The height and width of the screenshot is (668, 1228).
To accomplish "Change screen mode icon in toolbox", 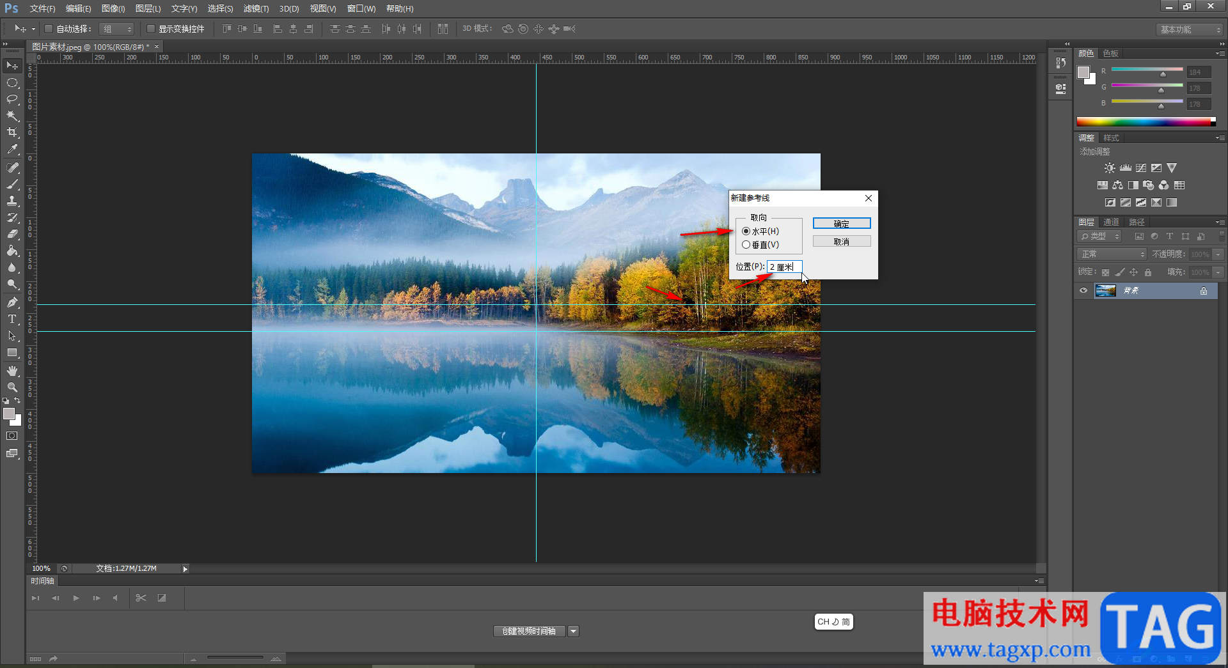I will [x=12, y=453].
